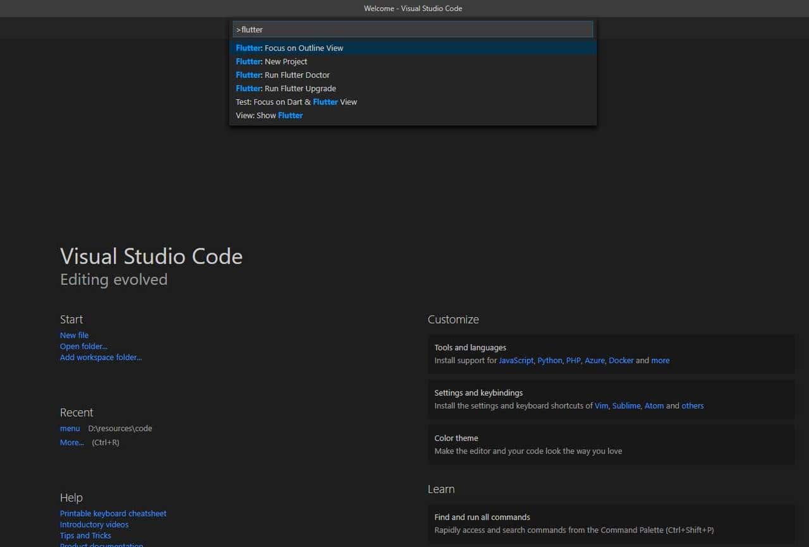Pick Test: Focus on Dart & Flutter View
The image size is (809, 547).
[x=296, y=102]
